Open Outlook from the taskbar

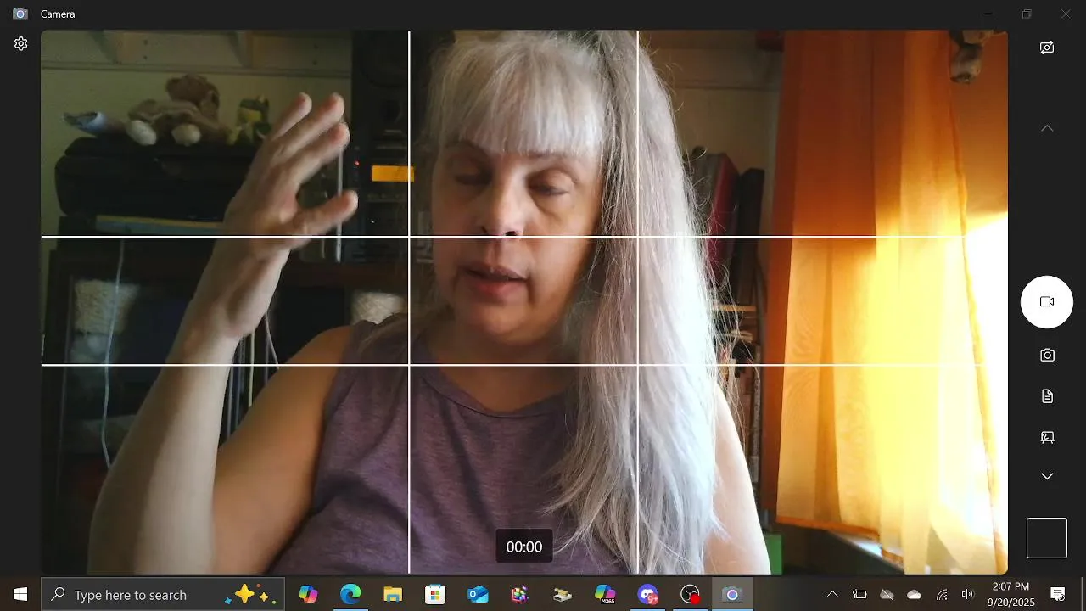tap(478, 595)
